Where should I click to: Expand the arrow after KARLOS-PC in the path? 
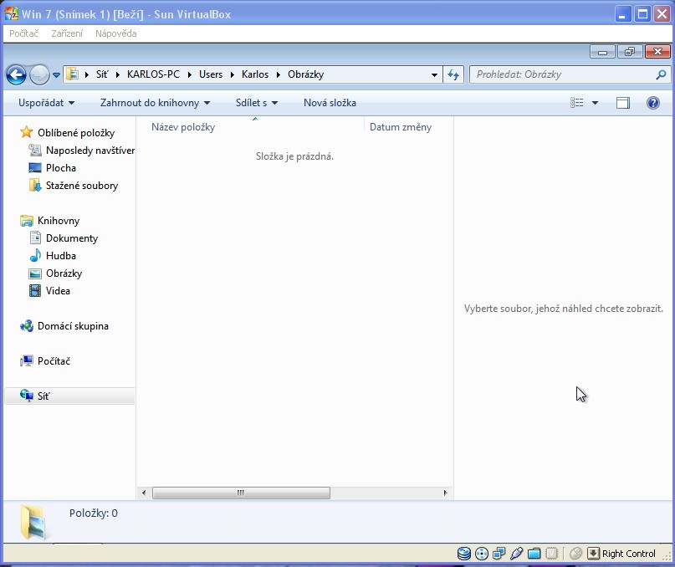(189, 74)
